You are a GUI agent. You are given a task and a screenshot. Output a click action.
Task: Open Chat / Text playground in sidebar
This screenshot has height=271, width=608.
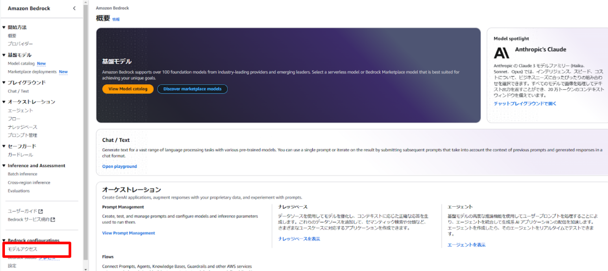tap(18, 91)
